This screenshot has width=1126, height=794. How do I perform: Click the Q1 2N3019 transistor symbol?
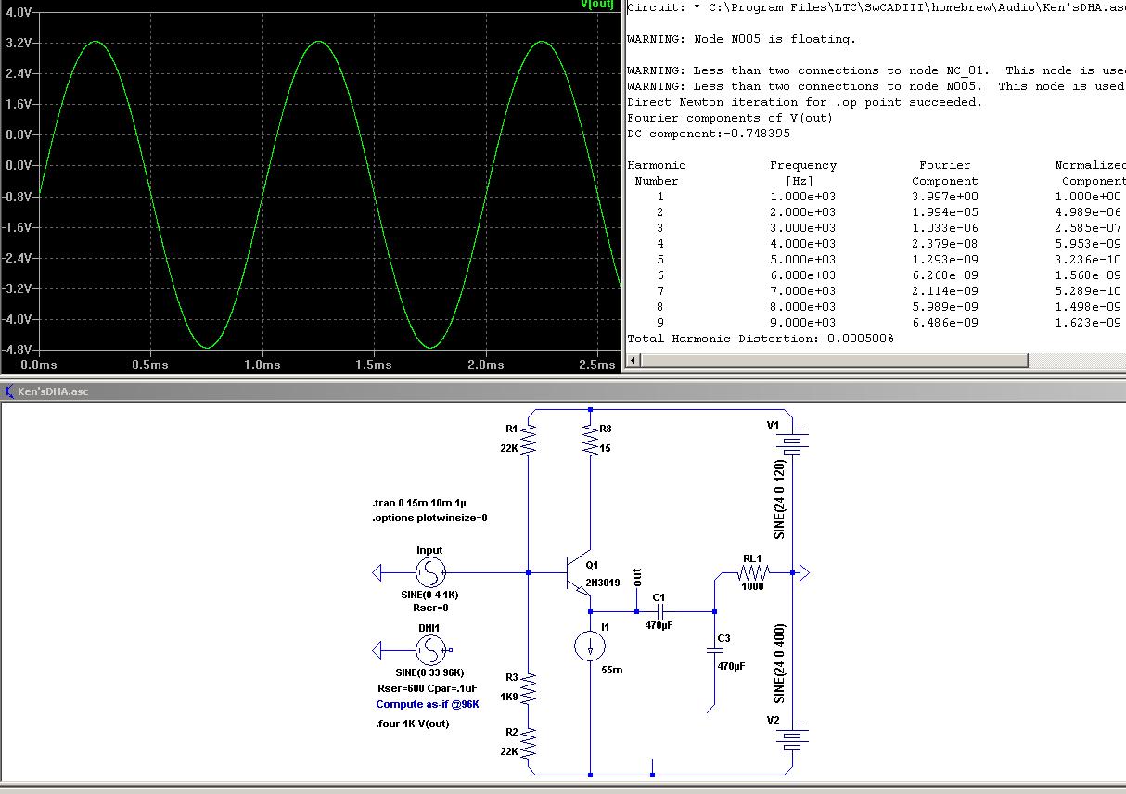pyautogui.click(x=580, y=573)
